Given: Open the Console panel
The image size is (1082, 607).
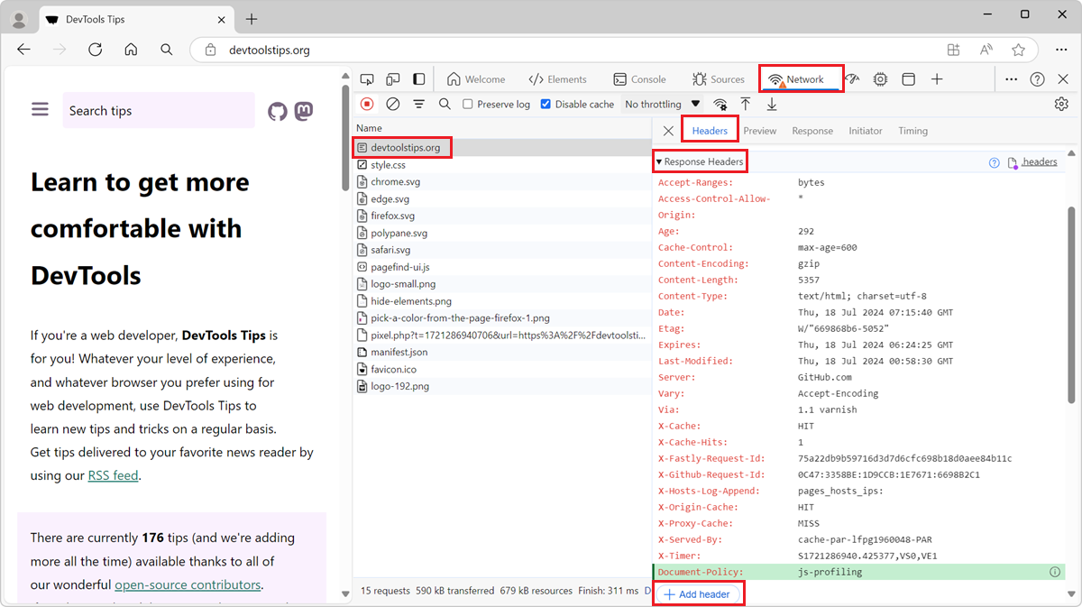Looking at the screenshot, I should (641, 78).
